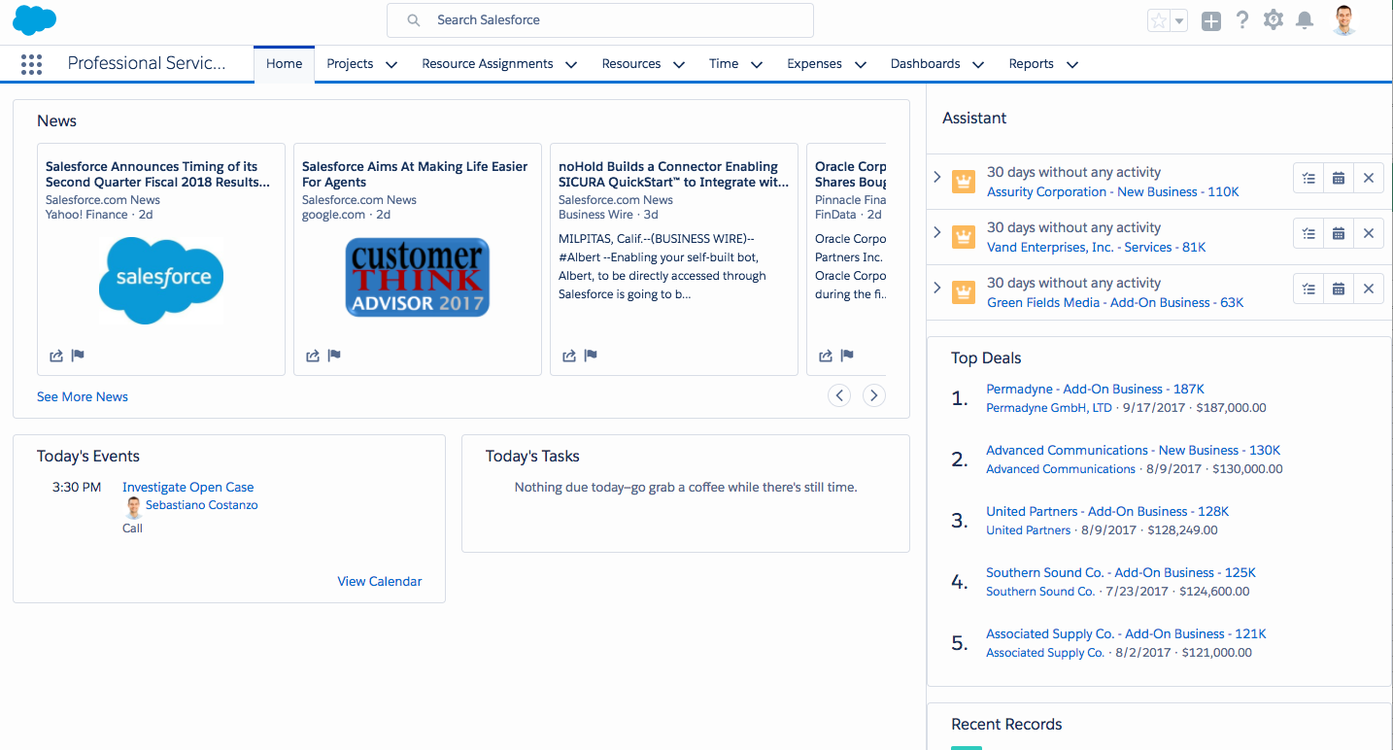Open the Favorites list dropdown arrow
This screenshot has width=1393, height=750.
(1179, 20)
